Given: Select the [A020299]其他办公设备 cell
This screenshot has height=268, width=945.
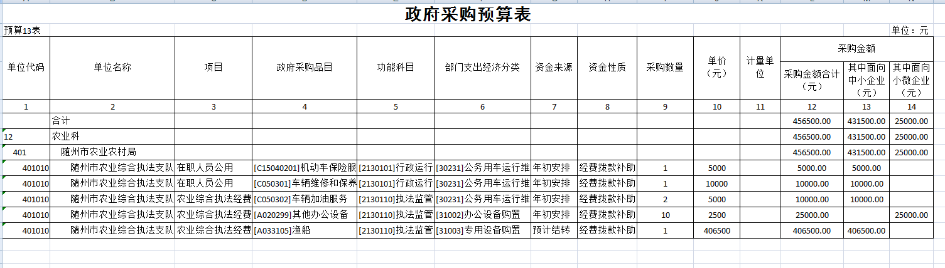Looking at the screenshot, I should tap(305, 215).
